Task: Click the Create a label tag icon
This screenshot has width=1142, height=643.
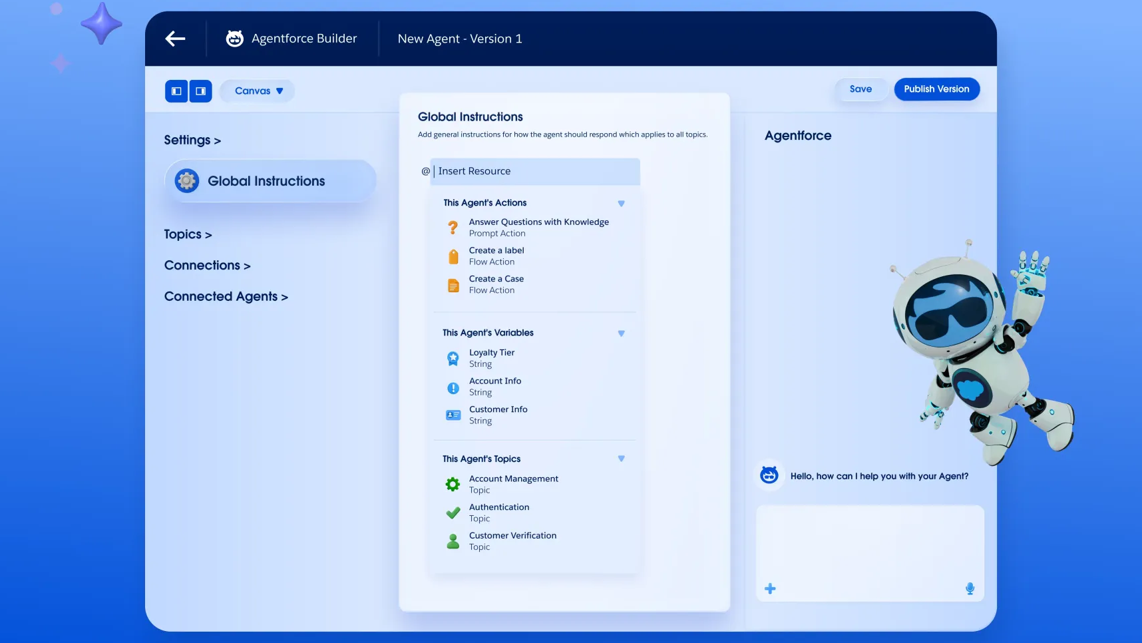Action: [453, 256]
